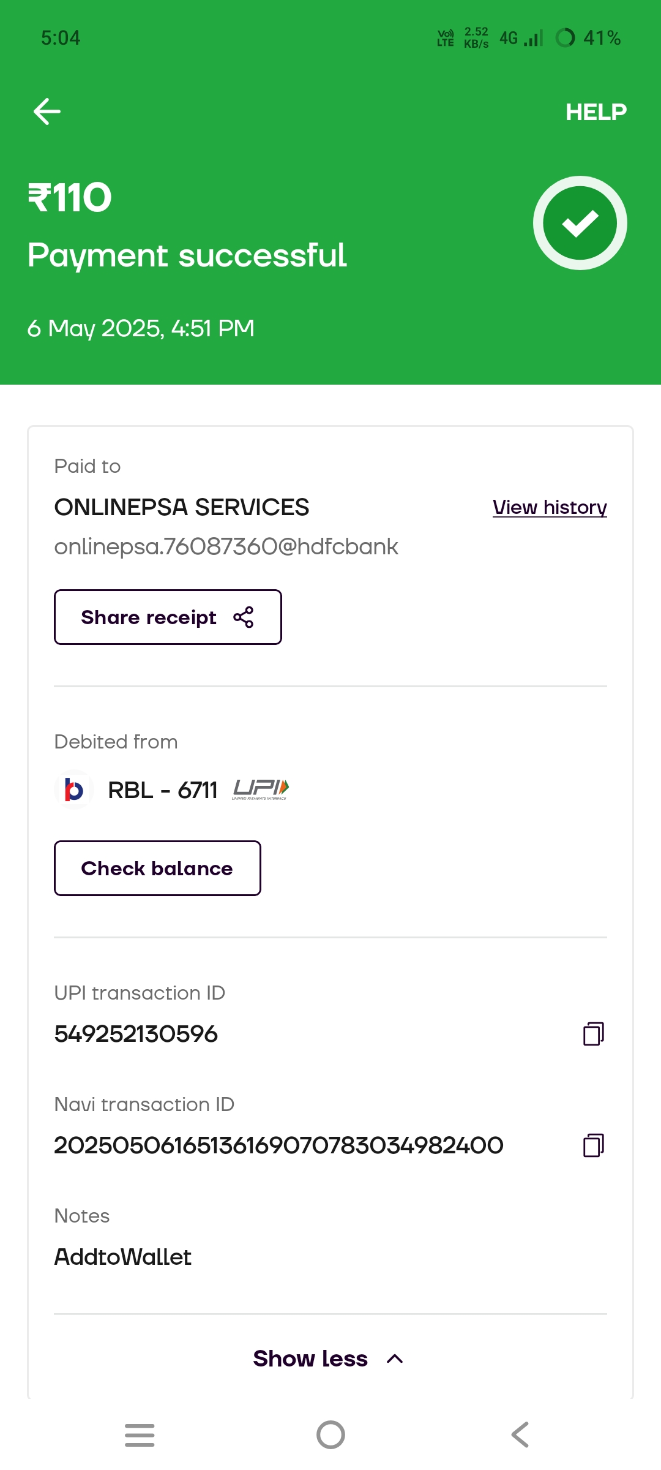Tap the AddtoWallet note text
The height and width of the screenshot is (1470, 661).
coord(123,1257)
